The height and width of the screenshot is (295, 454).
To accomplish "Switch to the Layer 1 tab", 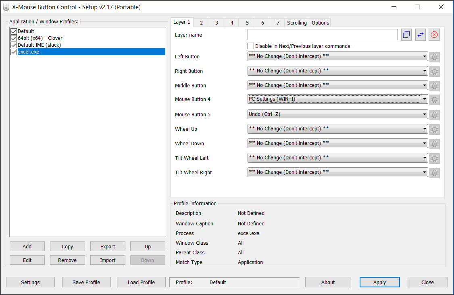I will pyautogui.click(x=182, y=22).
